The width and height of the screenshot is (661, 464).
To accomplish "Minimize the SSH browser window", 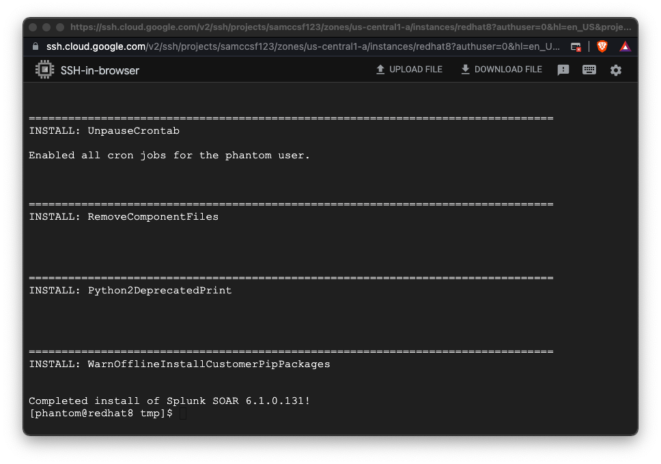I will (46, 27).
